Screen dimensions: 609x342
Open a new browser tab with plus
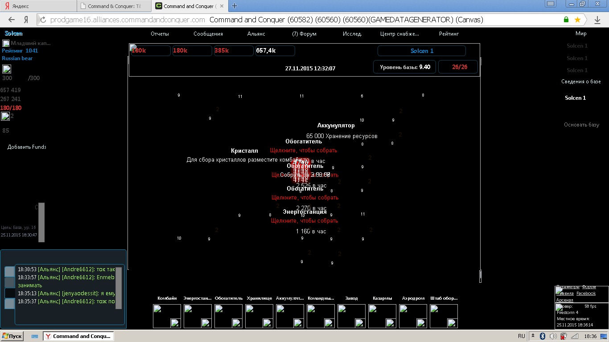(235, 6)
